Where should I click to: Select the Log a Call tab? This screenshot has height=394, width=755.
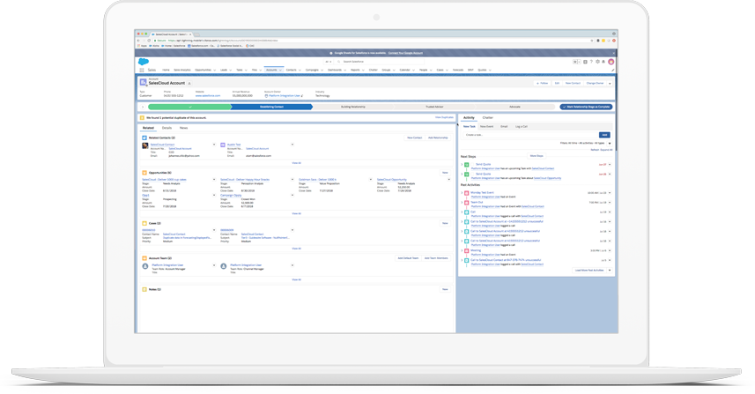point(522,126)
